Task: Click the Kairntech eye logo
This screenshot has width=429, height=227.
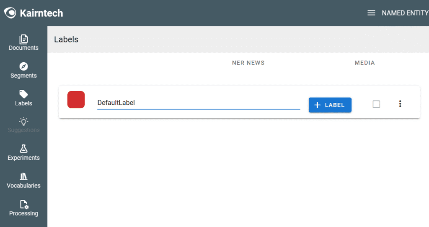Action: click(10, 13)
